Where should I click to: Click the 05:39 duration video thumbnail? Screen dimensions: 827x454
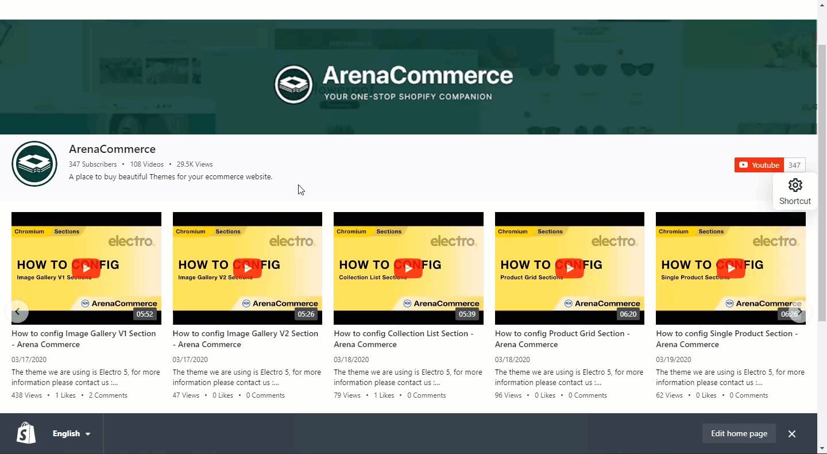point(408,268)
